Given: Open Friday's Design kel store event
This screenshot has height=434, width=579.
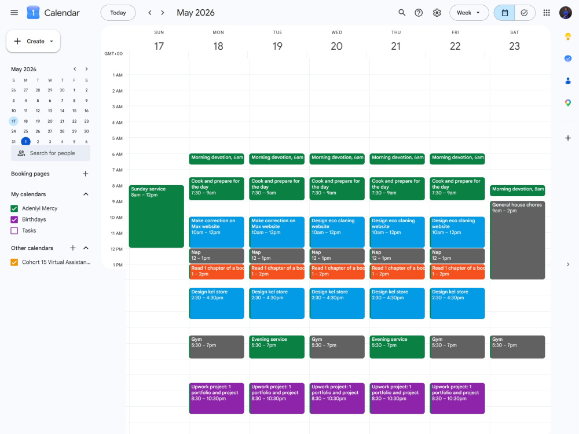Looking at the screenshot, I should (x=457, y=303).
